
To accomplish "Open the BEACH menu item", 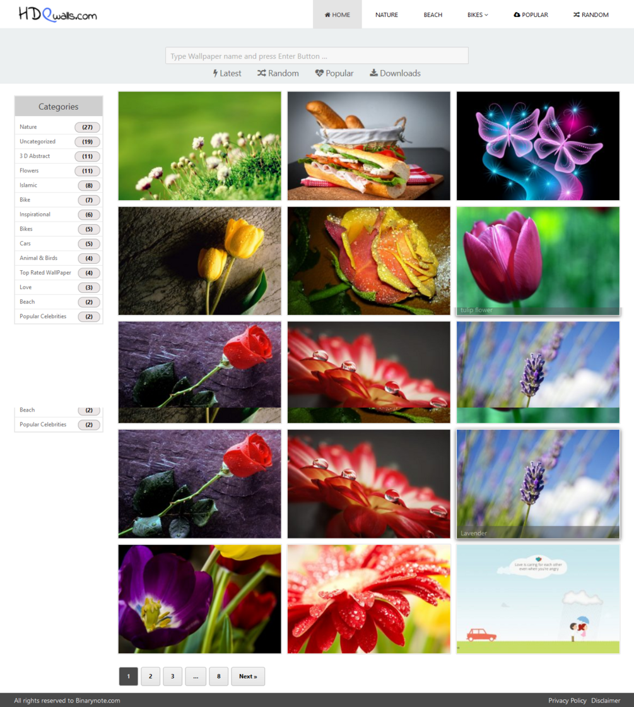I will 433,15.
